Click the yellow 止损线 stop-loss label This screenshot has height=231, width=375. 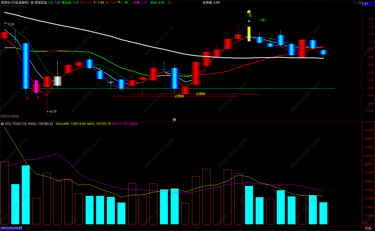[x=200, y=94]
